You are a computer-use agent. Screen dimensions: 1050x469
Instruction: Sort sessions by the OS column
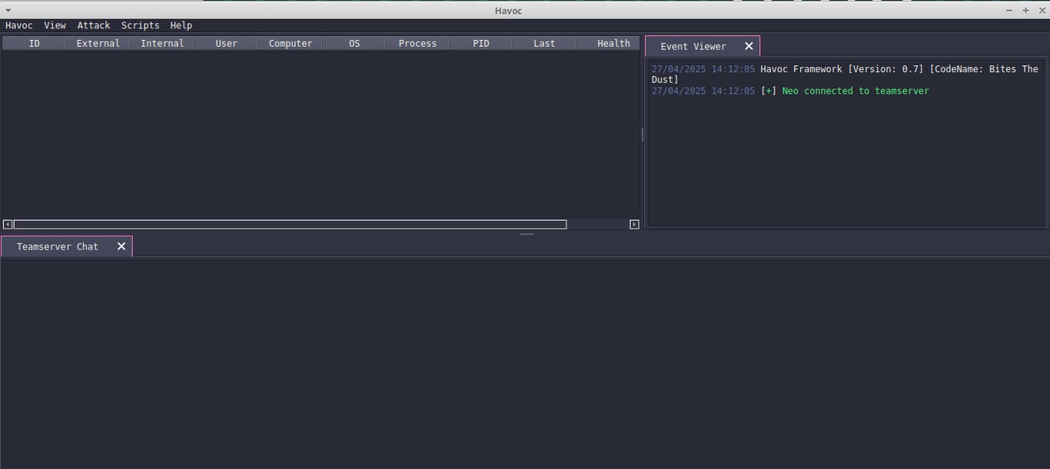pos(354,43)
